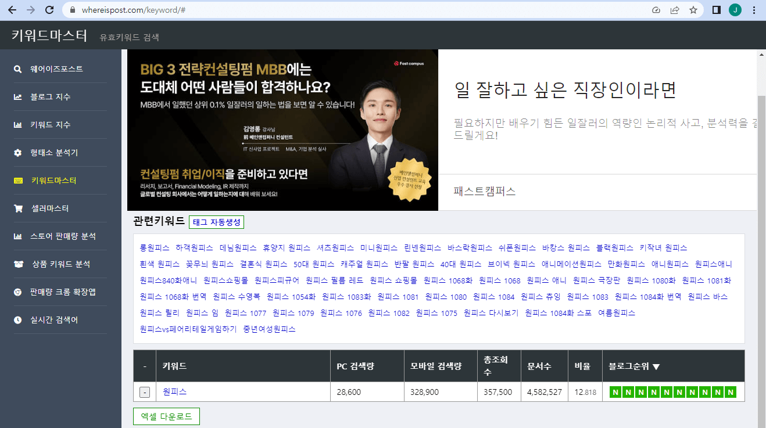766x428 pixels.
Task: Reload the page with refresh icon
Action: point(49,10)
